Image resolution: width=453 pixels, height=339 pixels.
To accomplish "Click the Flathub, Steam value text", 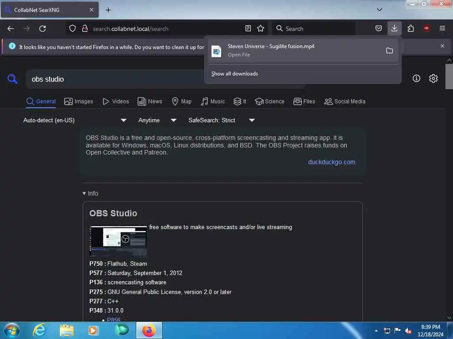I will 127,264.
